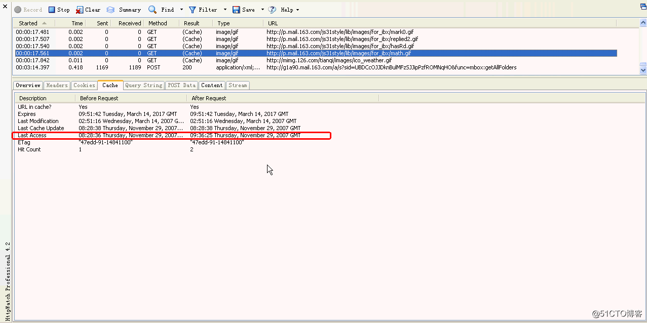Sort by Sent column header
Viewport: 647px width, 323px height.
point(99,23)
